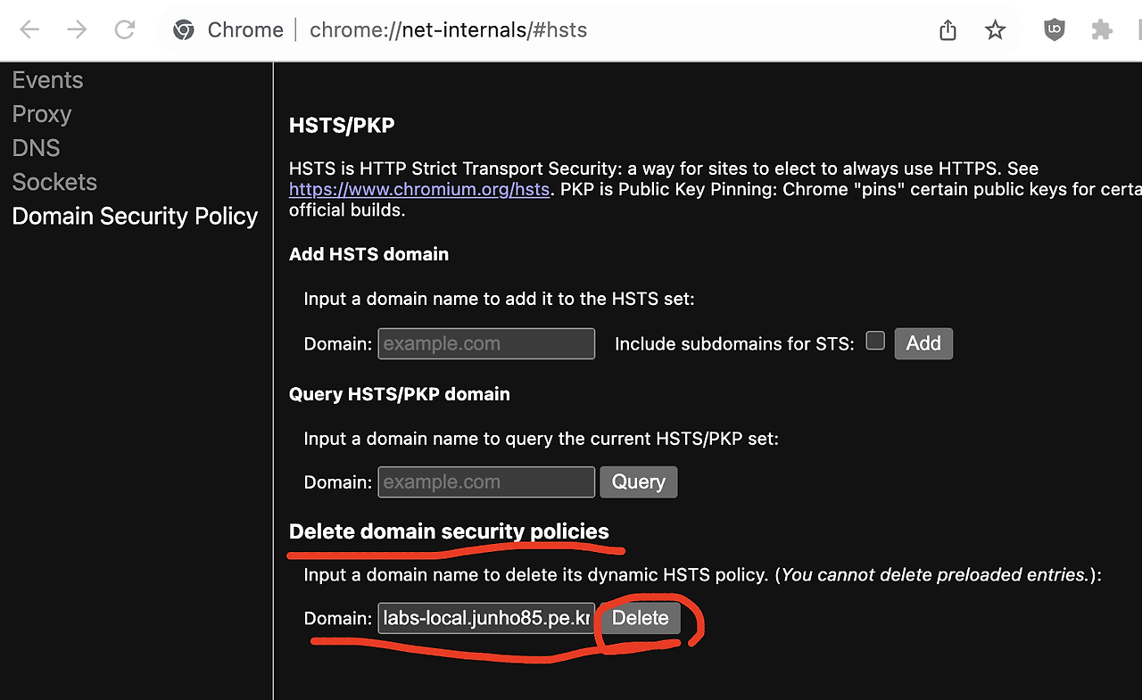Open the chromium.org/hsts link

pos(419,189)
